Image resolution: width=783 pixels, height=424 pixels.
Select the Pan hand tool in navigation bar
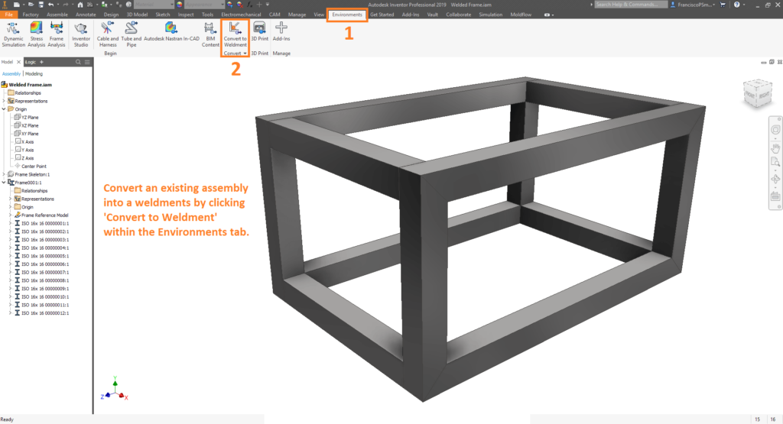(x=775, y=148)
